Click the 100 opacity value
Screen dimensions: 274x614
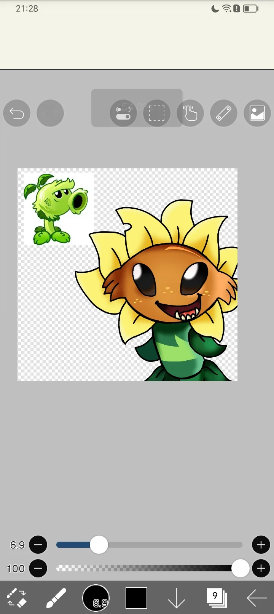click(16, 569)
